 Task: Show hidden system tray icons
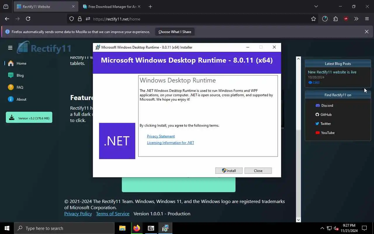tap(322, 228)
